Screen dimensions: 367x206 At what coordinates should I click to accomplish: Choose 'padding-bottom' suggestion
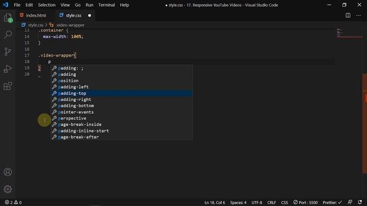(x=122, y=106)
